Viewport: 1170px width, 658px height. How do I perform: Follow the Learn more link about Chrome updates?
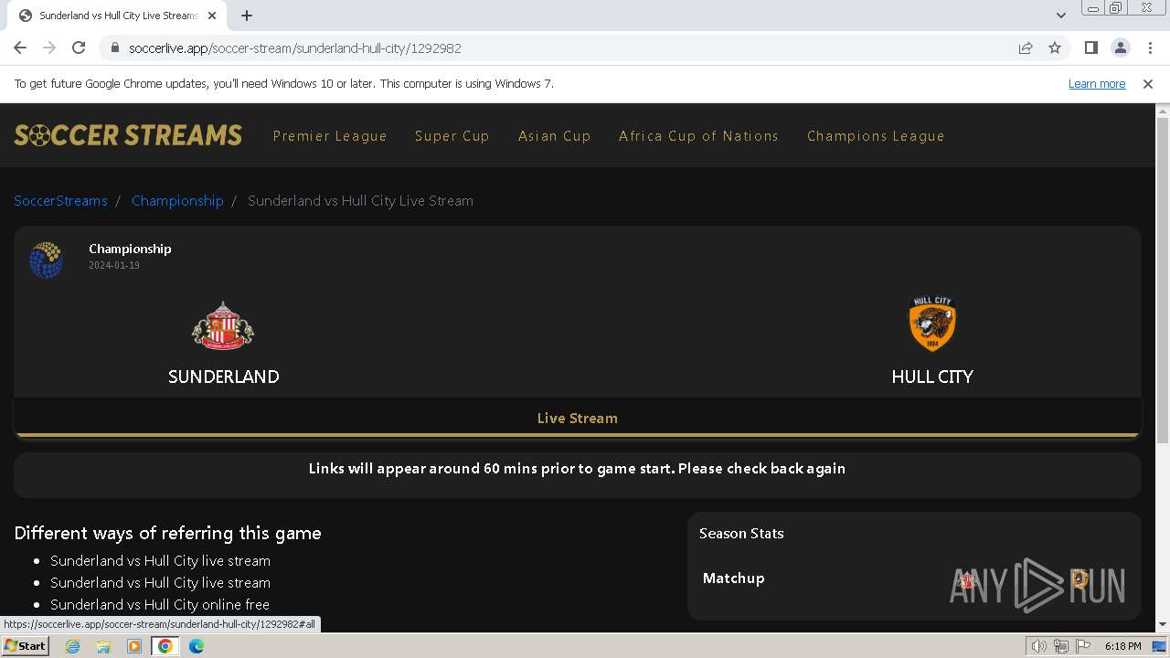1097,84
